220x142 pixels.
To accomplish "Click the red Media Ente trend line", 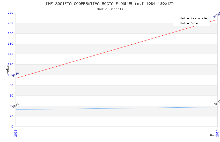I will (x=116, y=49).
